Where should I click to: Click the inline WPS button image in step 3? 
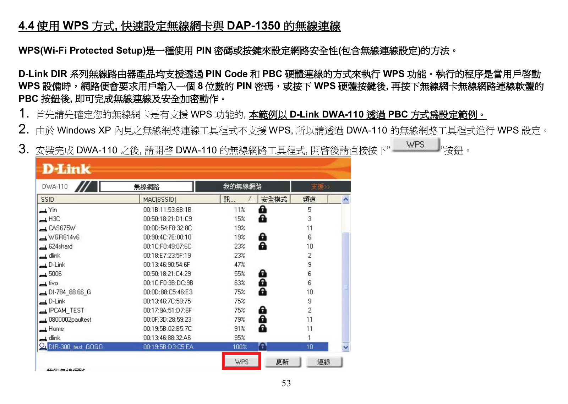click(415, 144)
